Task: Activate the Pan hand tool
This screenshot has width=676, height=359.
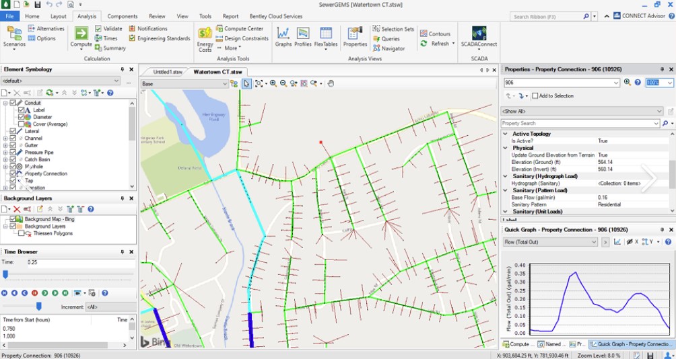Action: click(330, 83)
